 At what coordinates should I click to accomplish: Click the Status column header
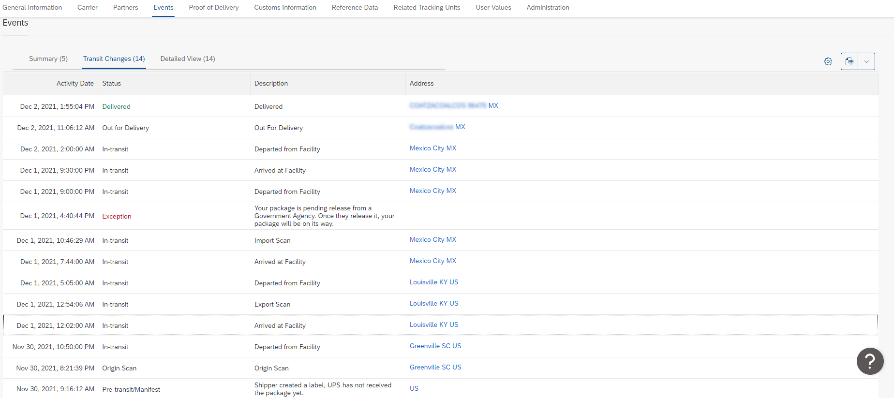coord(112,83)
